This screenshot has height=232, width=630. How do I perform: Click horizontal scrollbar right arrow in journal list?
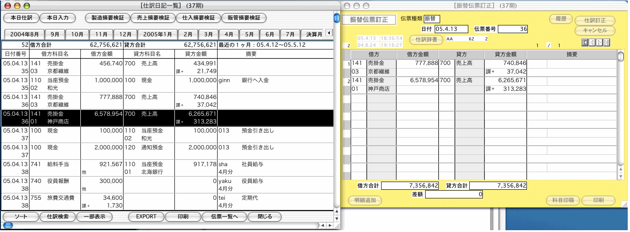point(329,225)
